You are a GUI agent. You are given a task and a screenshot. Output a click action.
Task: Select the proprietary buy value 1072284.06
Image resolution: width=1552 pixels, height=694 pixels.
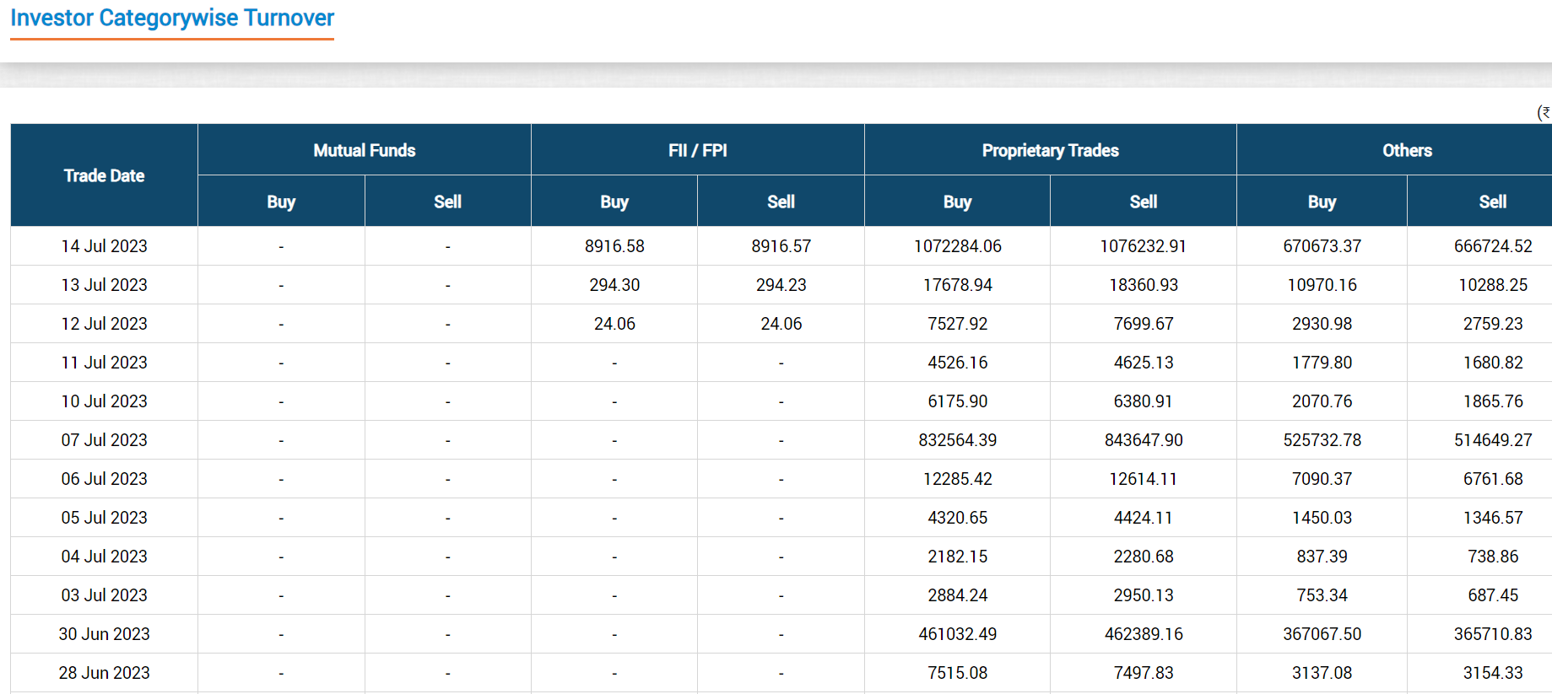coord(957,246)
